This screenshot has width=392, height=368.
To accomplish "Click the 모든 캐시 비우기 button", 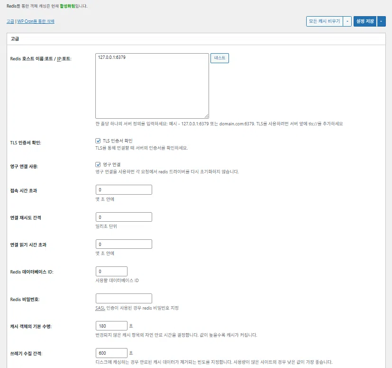I will (325, 21).
